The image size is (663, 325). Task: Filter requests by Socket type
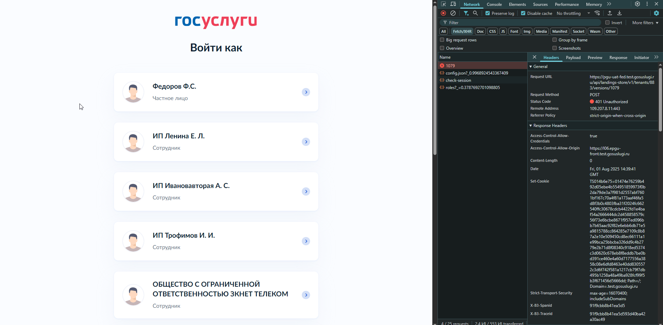point(578,31)
